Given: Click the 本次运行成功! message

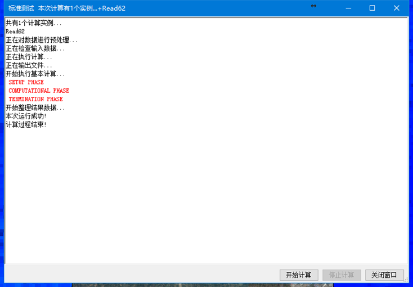Looking at the screenshot, I should pyautogui.click(x=26, y=116).
